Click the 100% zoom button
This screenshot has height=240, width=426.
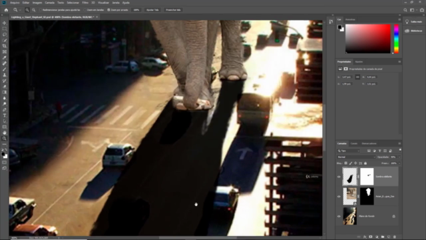click(x=136, y=10)
